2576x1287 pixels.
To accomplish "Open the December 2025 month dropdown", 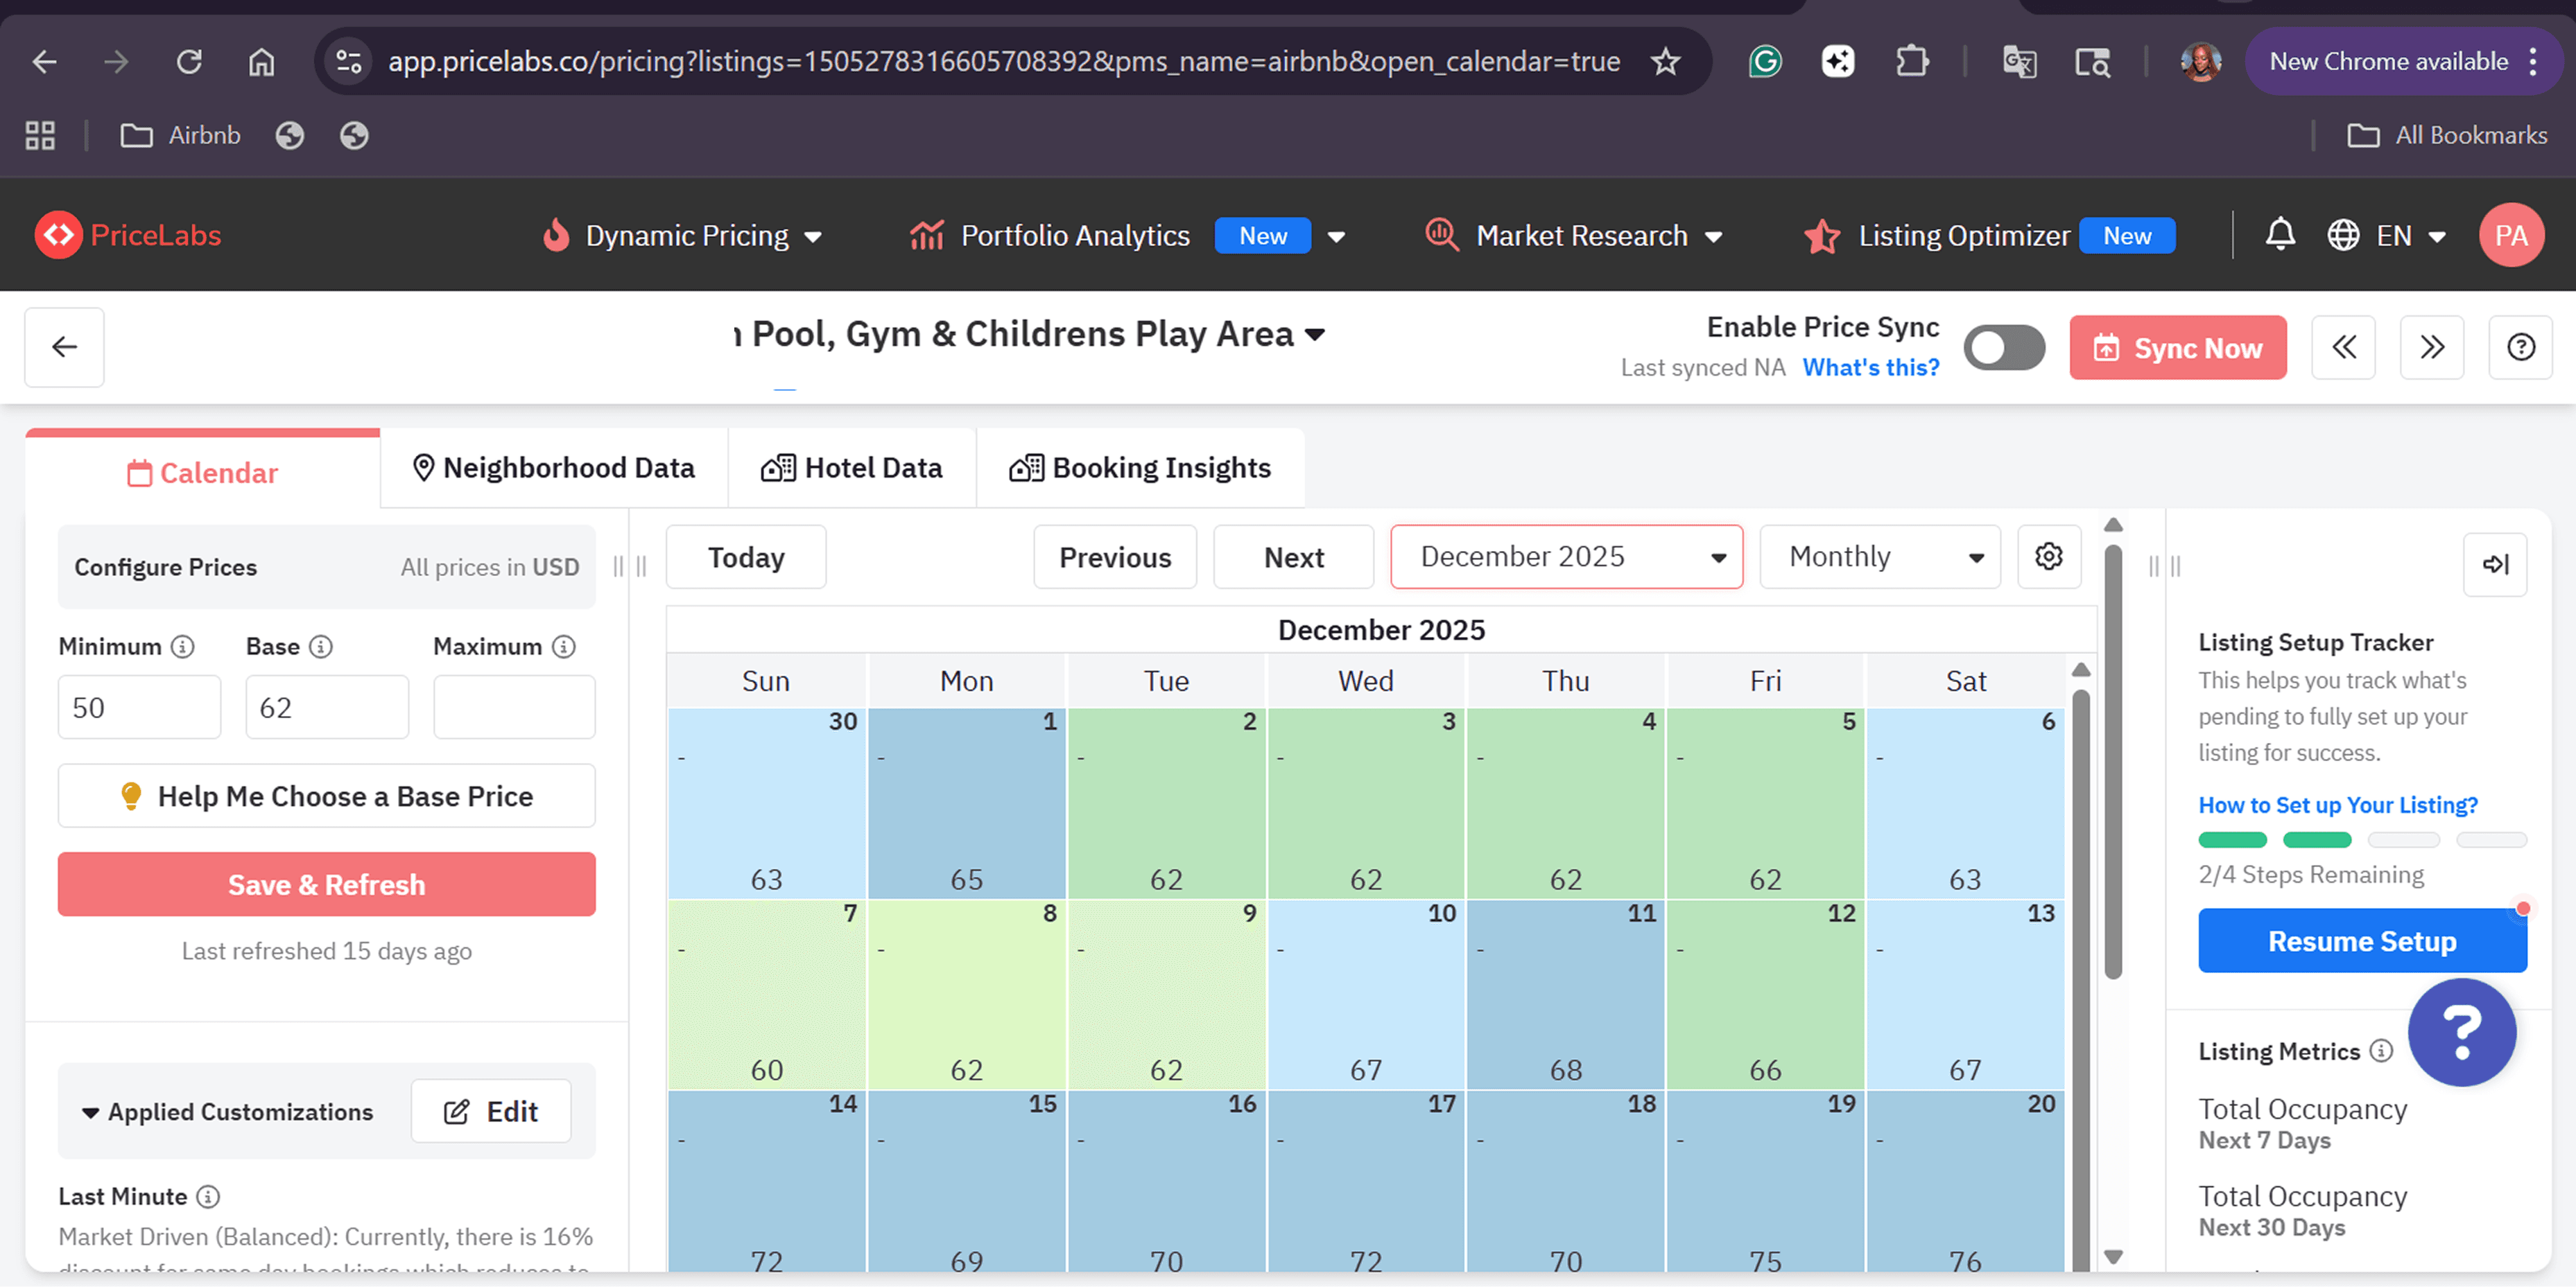I will 1565,557.
